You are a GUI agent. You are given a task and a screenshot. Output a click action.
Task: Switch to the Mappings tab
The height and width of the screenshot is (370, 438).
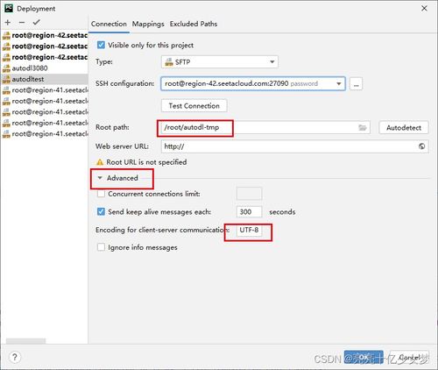click(x=148, y=24)
